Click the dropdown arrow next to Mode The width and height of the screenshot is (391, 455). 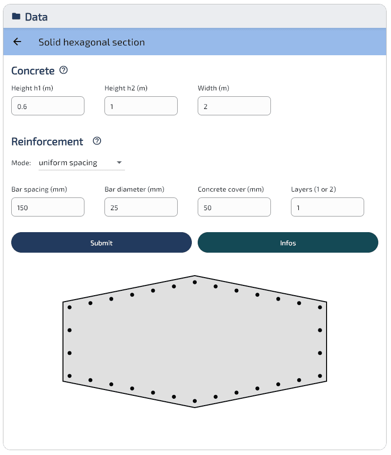pos(120,163)
